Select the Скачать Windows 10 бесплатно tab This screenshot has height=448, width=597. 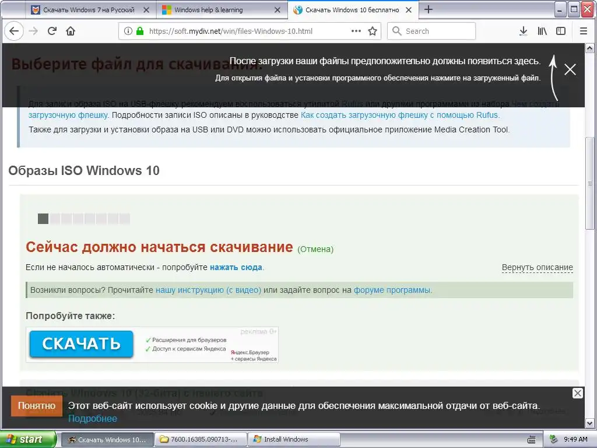tap(352, 10)
